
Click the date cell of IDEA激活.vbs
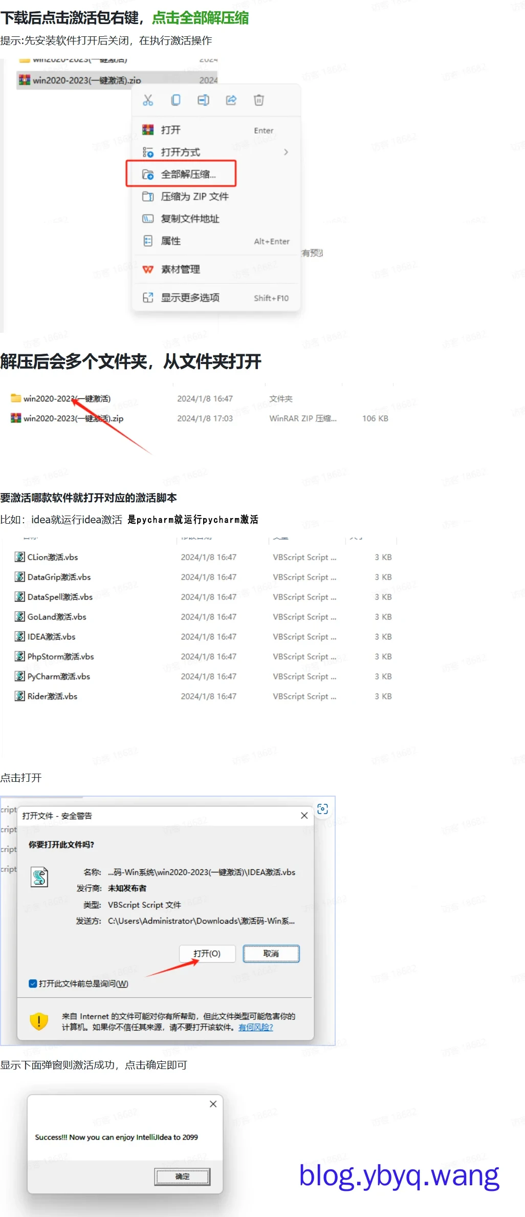point(209,637)
